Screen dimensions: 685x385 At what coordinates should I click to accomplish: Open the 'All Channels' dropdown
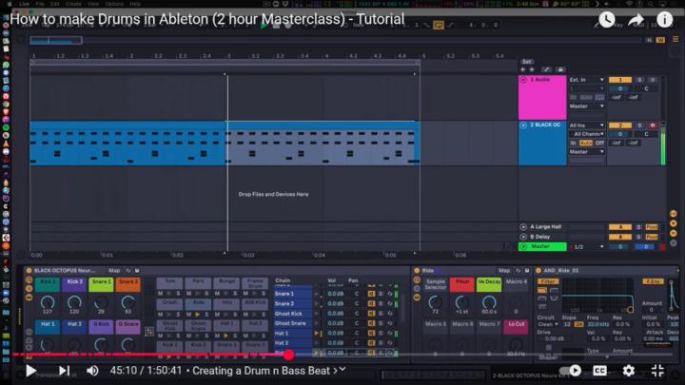(x=586, y=134)
